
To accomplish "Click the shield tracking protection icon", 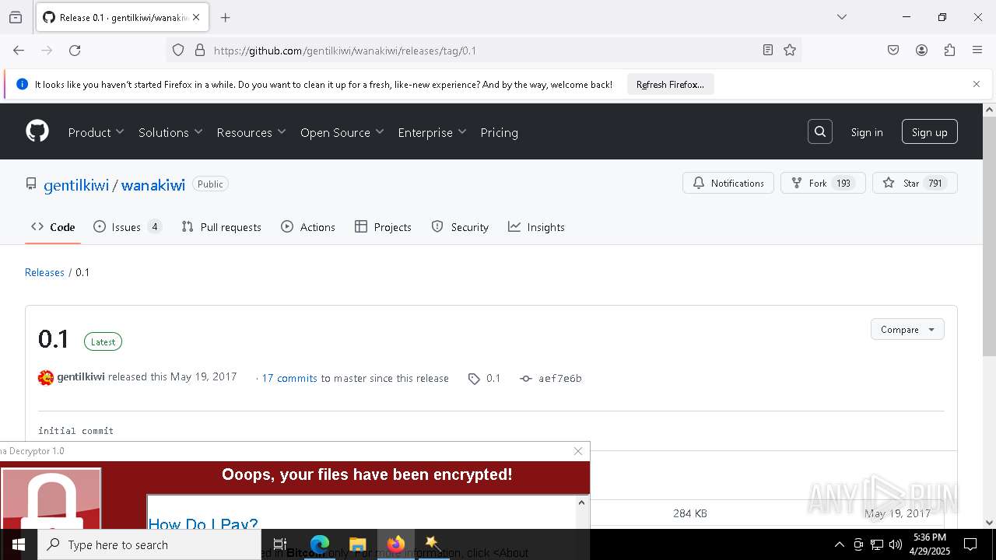I will [x=178, y=51].
